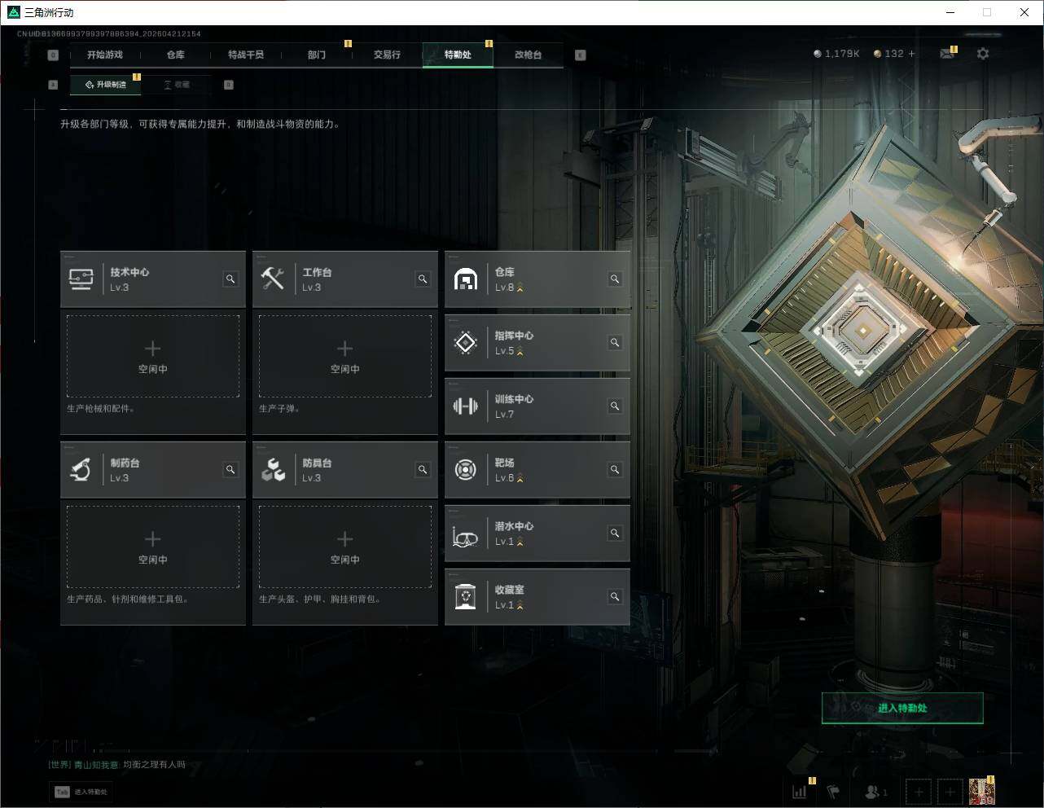
Task: Select the 收藏 sub-tab
Action: 177,85
